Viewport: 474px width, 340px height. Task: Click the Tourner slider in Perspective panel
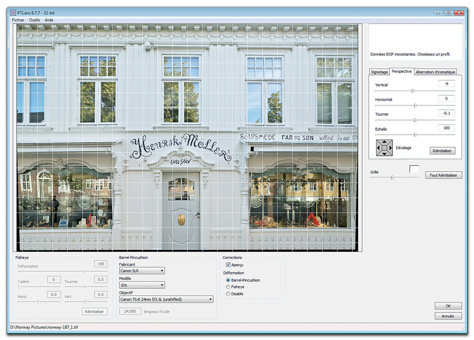click(x=415, y=120)
